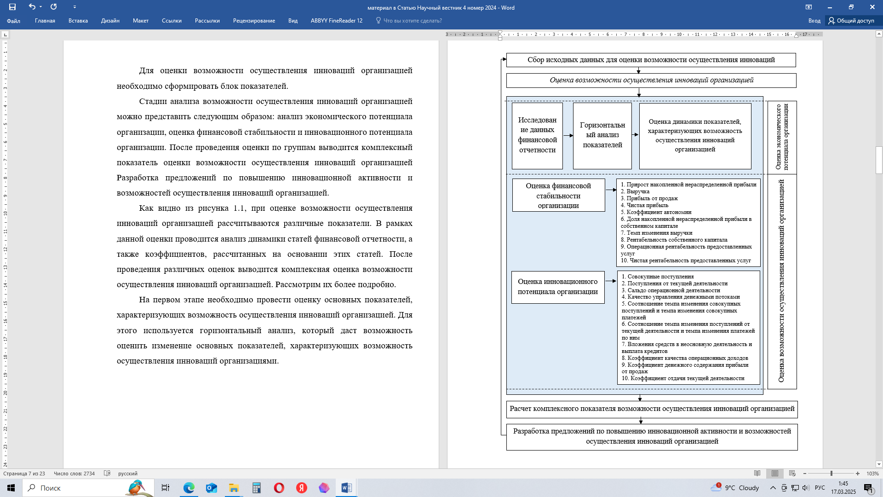This screenshot has height=497, width=883.
Task: Click the "Что вы хотите сделать?" search field
Action: pyautogui.click(x=409, y=21)
